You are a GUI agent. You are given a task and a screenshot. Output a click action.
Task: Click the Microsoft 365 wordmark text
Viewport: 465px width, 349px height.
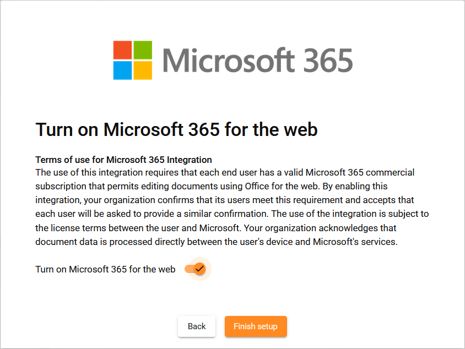(x=257, y=59)
